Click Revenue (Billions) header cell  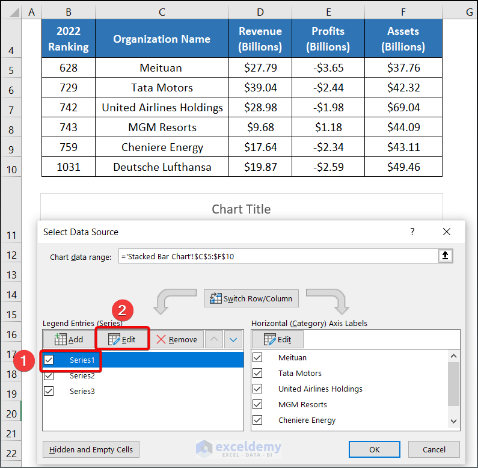[x=260, y=38]
